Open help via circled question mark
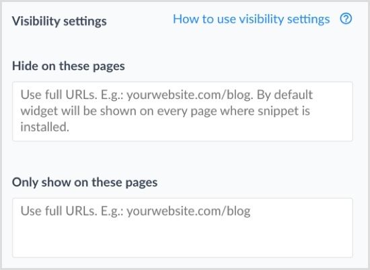 coord(346,19)
